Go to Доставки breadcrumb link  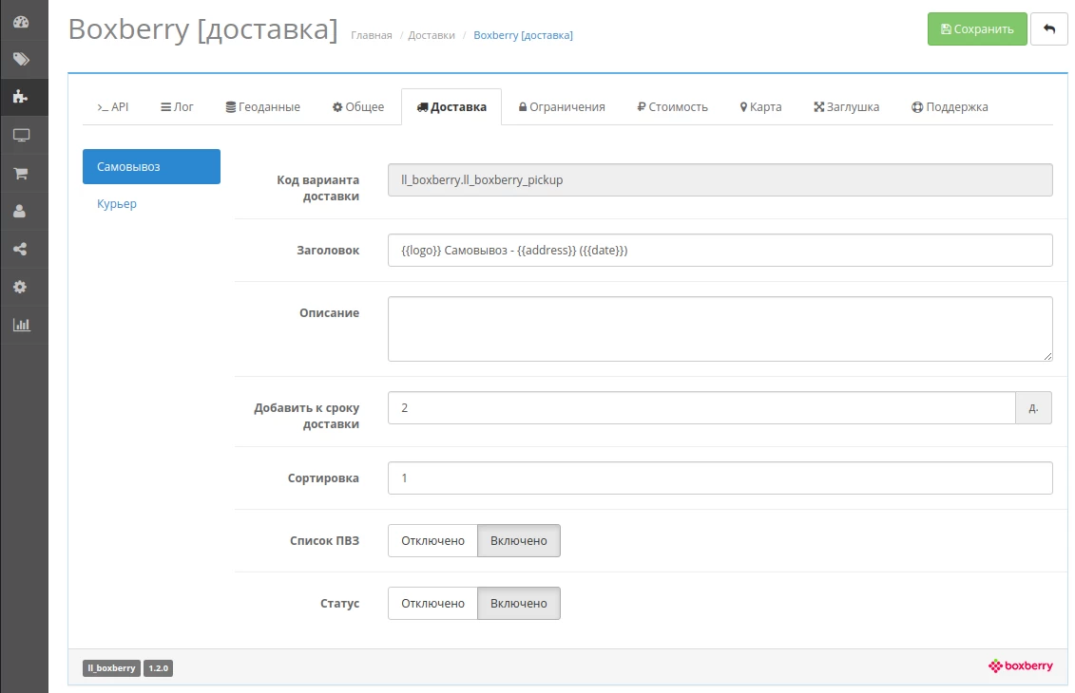coord(432,36)
